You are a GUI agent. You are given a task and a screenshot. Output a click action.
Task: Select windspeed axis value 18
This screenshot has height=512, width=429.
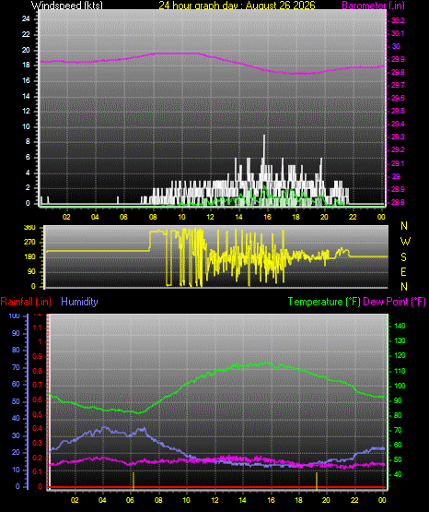point(26,65)
